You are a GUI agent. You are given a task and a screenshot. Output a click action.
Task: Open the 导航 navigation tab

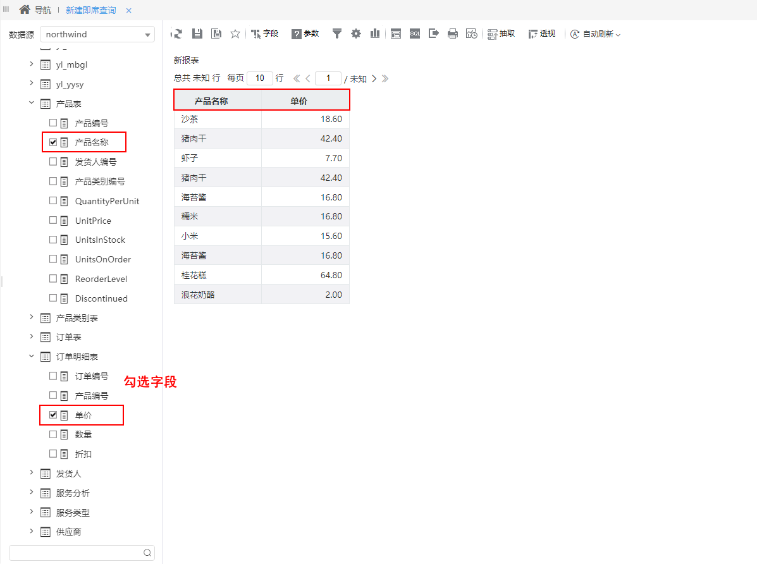43,10
